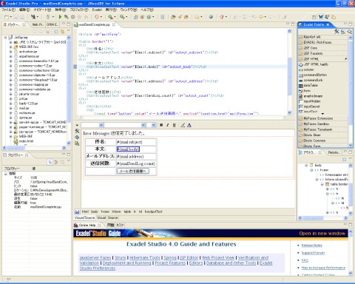Screen dimensions: 355x284
Task: Expand the activation.jar tree node
Action: (10, 52)
